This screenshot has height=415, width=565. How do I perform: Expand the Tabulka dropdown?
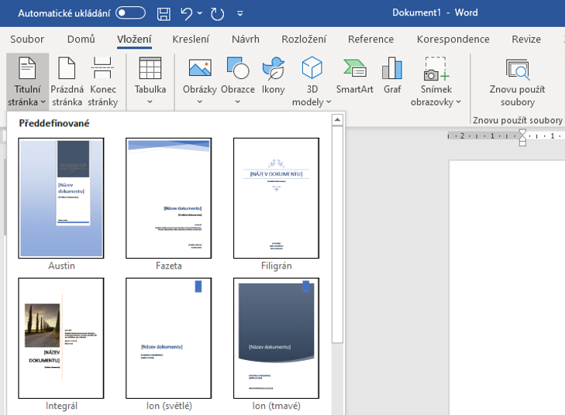tap(150, 101)
